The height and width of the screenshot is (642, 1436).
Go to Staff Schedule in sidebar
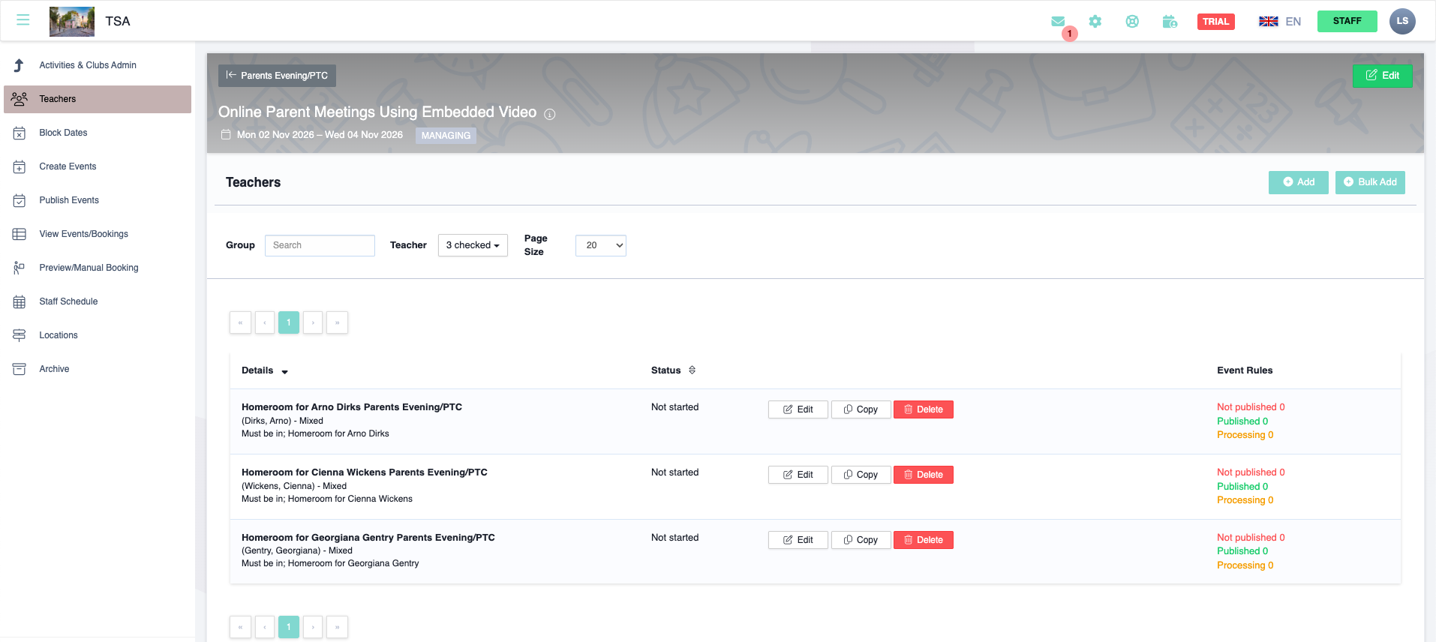(x=68, y=301)
